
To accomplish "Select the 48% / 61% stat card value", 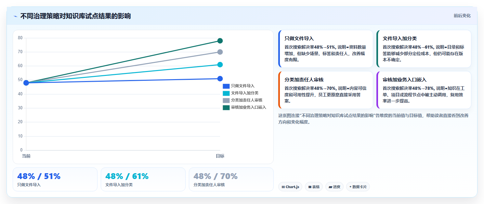I will [127, 176].
